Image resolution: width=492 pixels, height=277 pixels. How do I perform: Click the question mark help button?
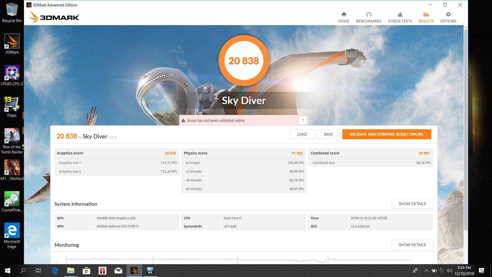tap(303, 120)
